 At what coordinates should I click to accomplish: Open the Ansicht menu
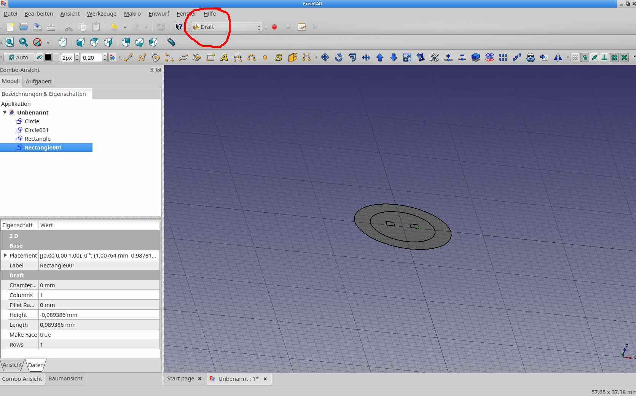pyautogui.click(x=70, y=14)
